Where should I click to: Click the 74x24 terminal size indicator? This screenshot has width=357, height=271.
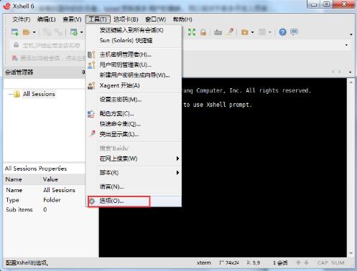click(x=229, y=262)
